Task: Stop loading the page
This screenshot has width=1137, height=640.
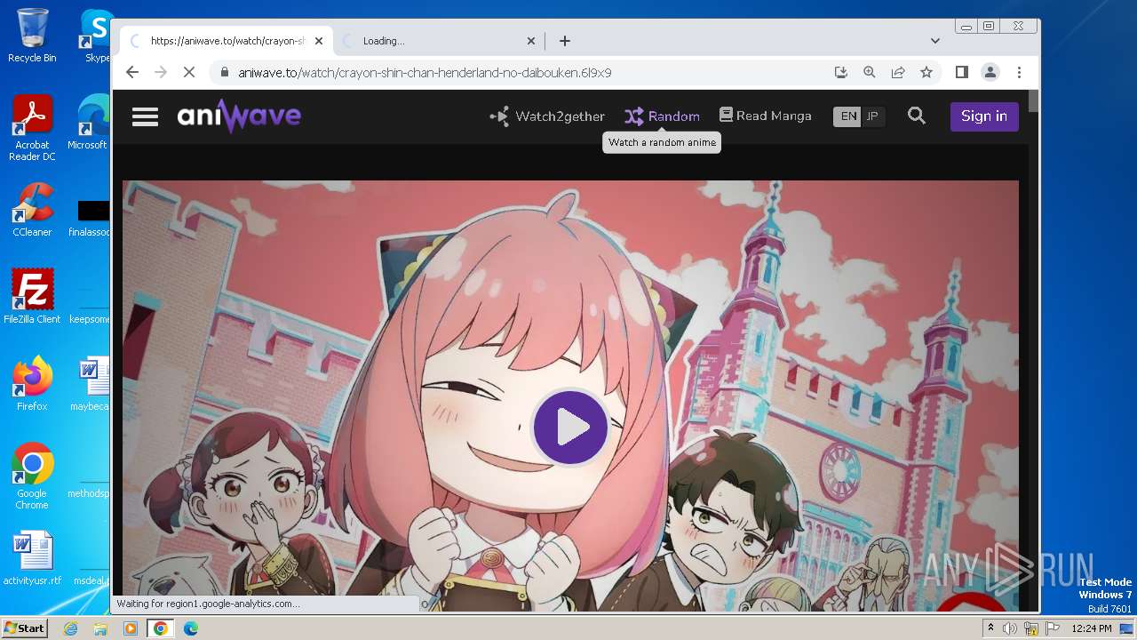Action: tap(189, 72)
